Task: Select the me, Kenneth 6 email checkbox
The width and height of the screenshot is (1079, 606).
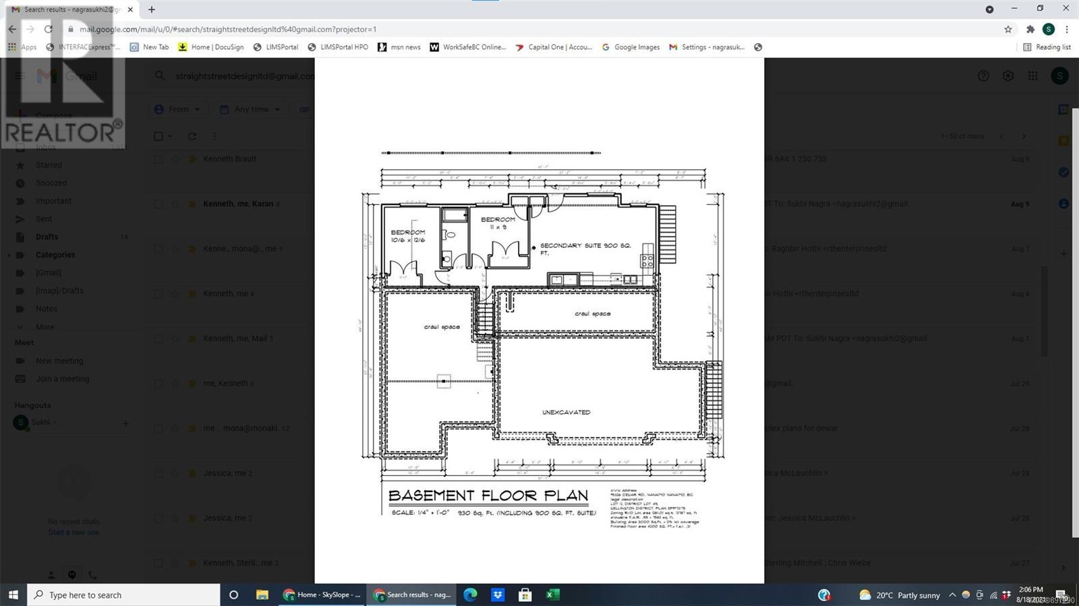Action: [158, 384]
